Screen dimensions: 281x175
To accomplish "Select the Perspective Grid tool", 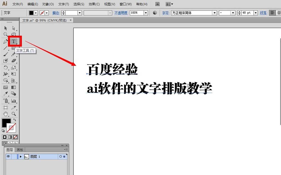I will [13, 81].
